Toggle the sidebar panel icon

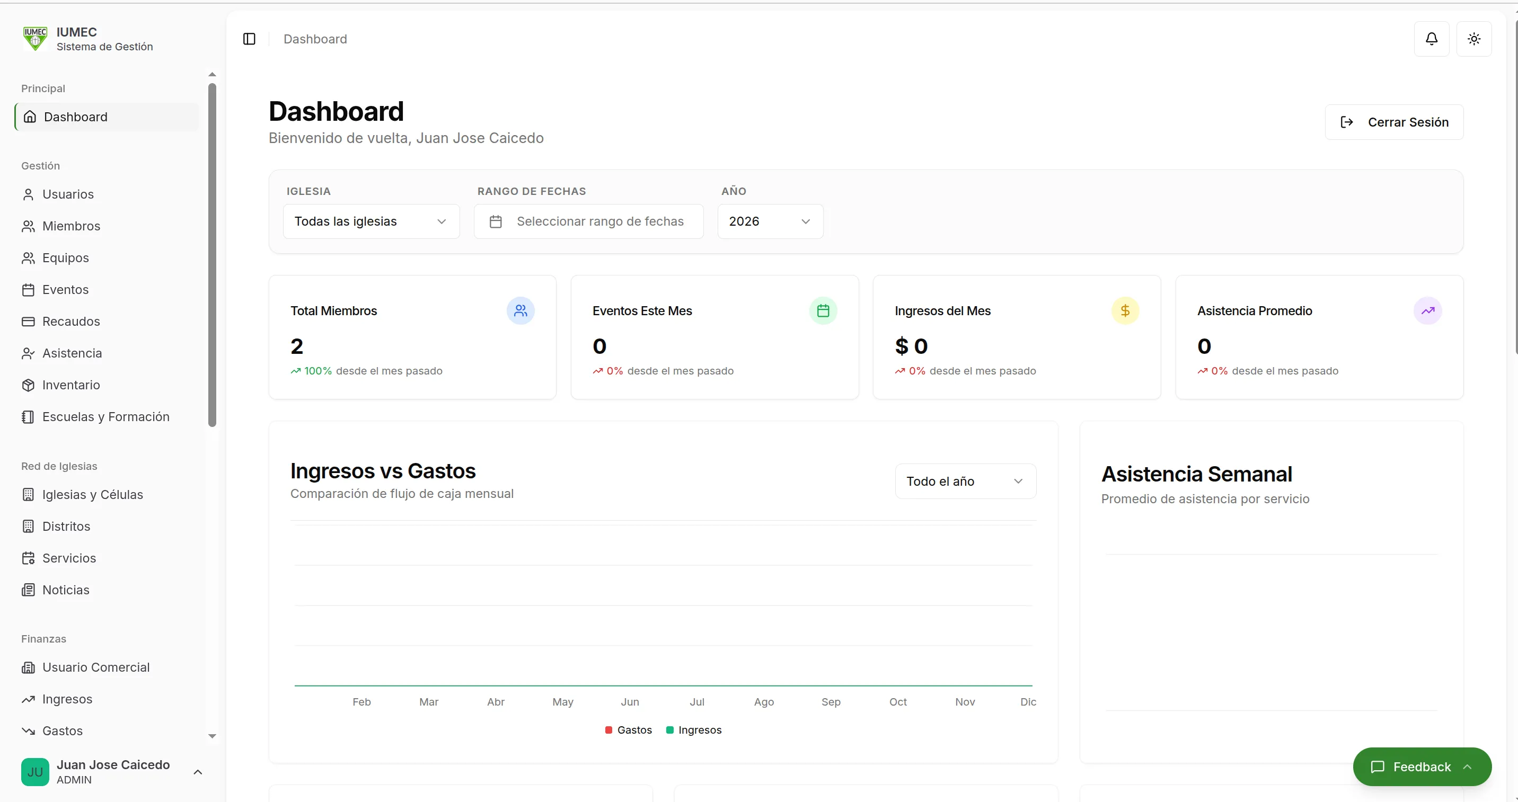pyautogui.click(x=249, y=39)
